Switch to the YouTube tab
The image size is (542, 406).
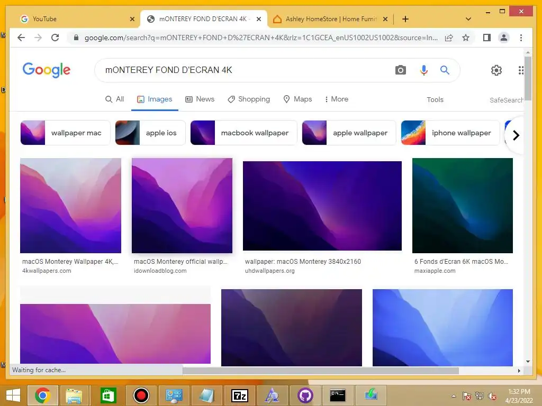point(73,19)
